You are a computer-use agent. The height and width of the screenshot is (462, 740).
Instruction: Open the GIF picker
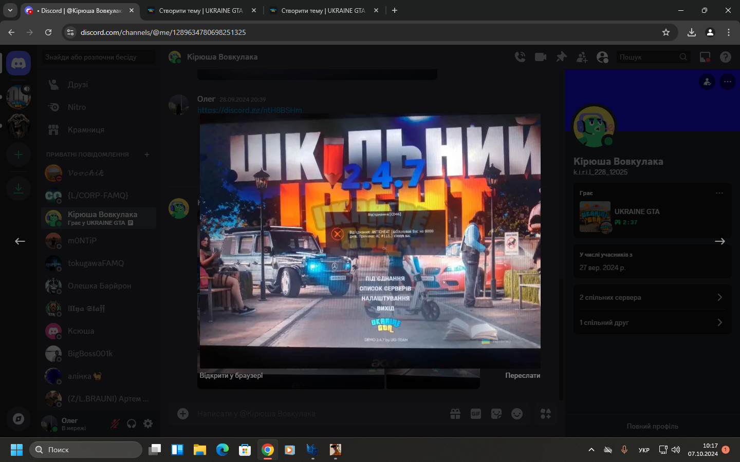[x=476, y=414]
